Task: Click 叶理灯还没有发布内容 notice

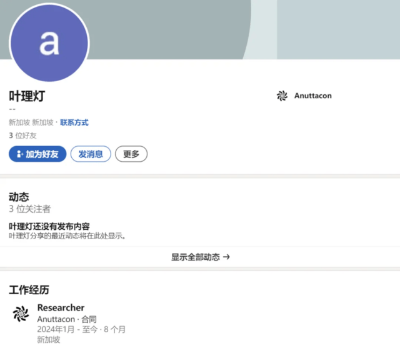Action: [x=49, y=226]
